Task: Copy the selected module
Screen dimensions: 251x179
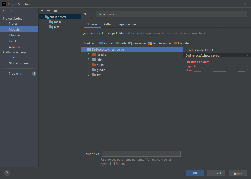Action: point(55,11)
